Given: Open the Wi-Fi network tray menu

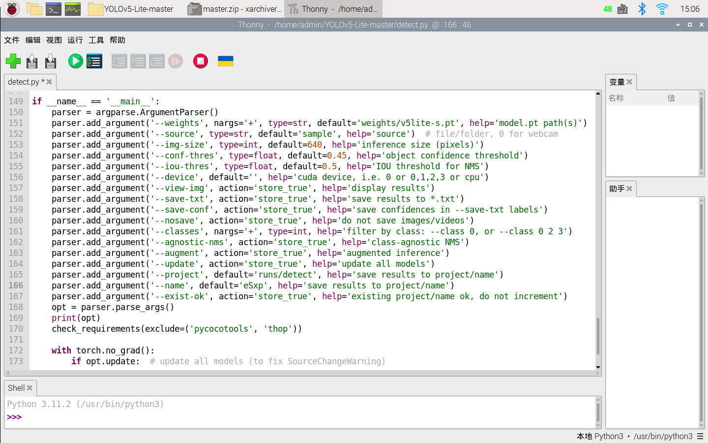Looking at the screenshot, I should click(662, 9).
